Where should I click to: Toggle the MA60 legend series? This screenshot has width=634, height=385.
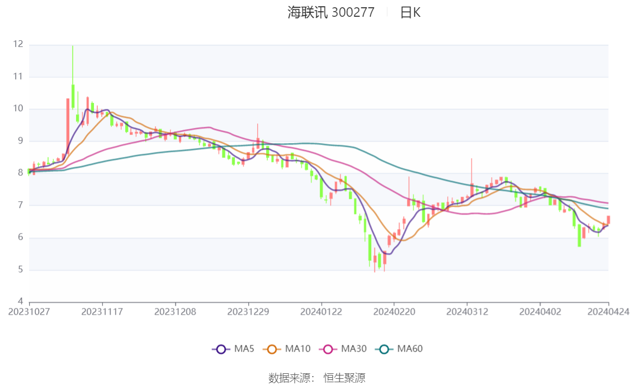[x=399, y=349]
